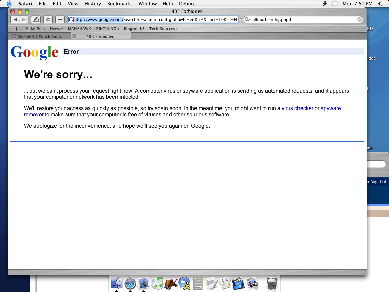
Task: Expand the News bookmarks folder
Action: 57,28
